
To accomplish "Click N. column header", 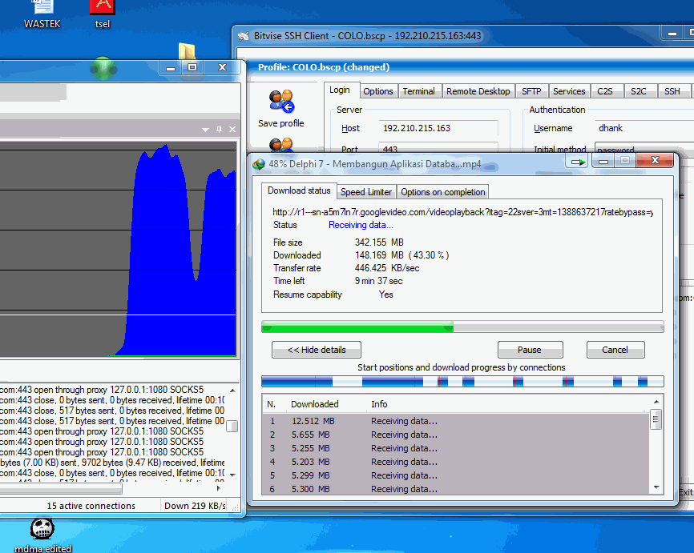I will point(272,404).
